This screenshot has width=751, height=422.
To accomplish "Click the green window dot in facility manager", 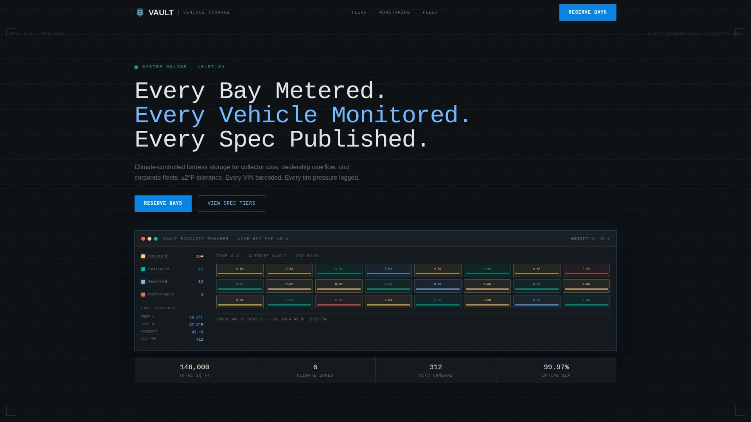I will click(x=156, y=239).
